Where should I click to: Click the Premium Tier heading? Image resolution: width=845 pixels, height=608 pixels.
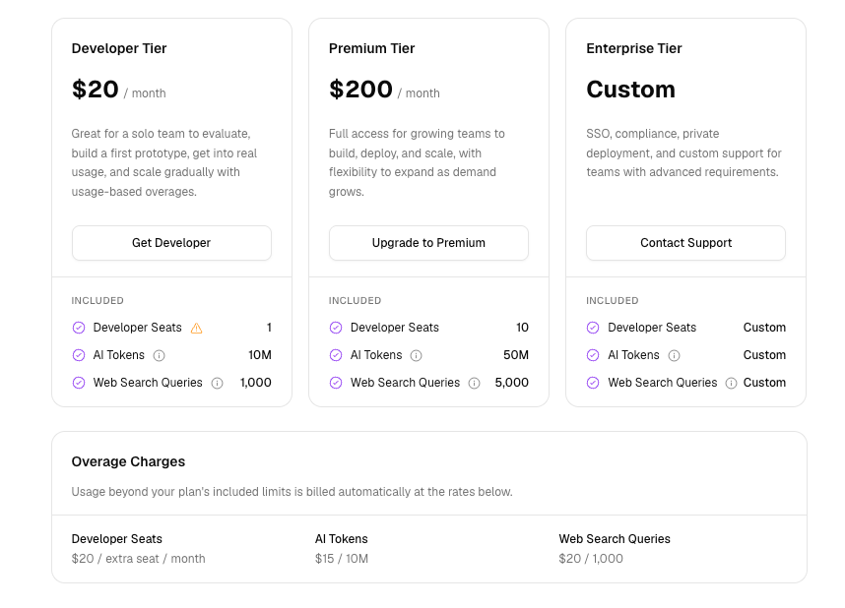pyautogui.click(x=372, y=48)
